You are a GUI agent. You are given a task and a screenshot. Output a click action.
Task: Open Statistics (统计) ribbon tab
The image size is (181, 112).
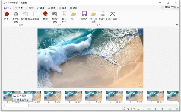tap(73, 8)
